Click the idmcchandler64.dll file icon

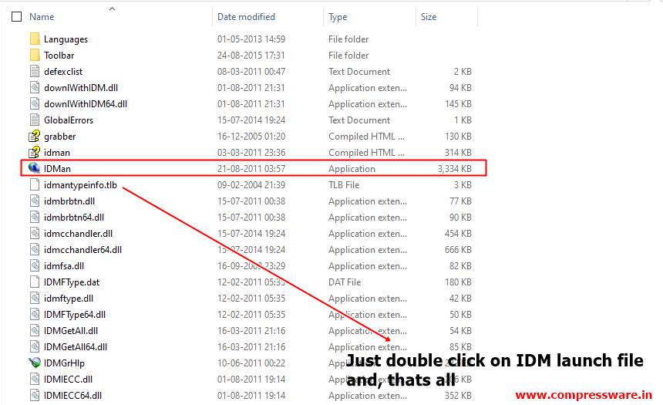[x=35, y=250]
